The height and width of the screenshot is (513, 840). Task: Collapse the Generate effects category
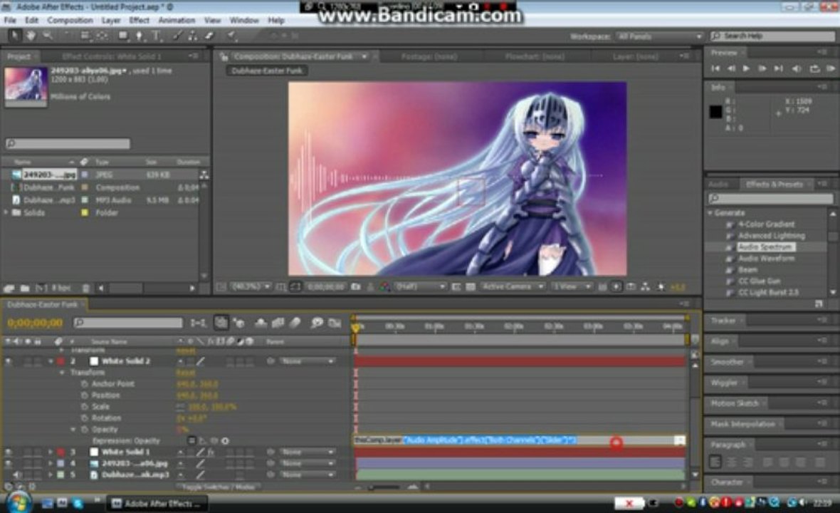[710, 213]
